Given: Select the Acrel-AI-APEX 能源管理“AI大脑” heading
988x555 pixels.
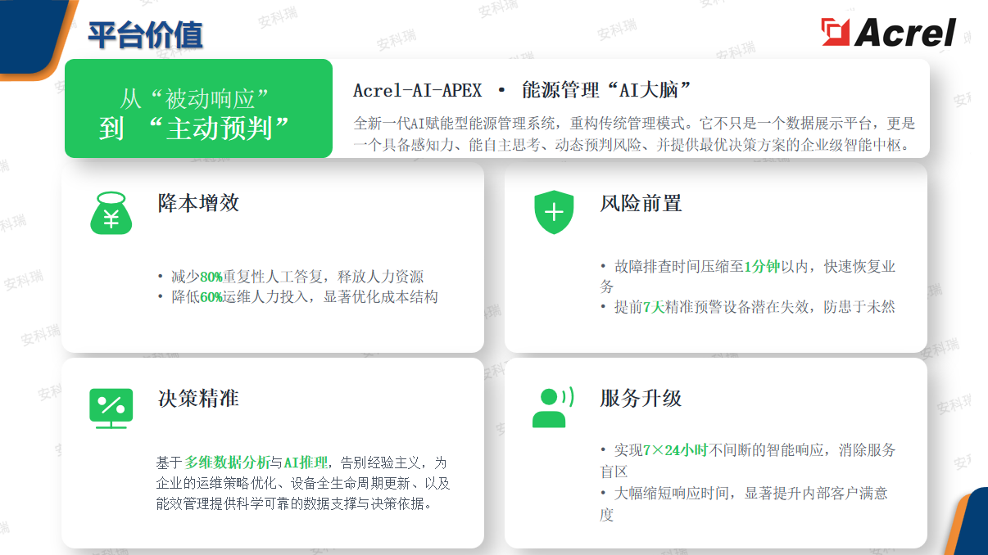Looking at the screenshot, I should (x=523, y=89).
